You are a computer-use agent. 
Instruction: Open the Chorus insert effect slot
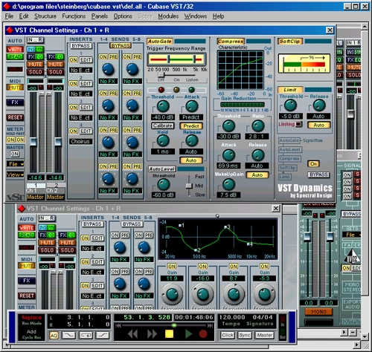(80, 141)
